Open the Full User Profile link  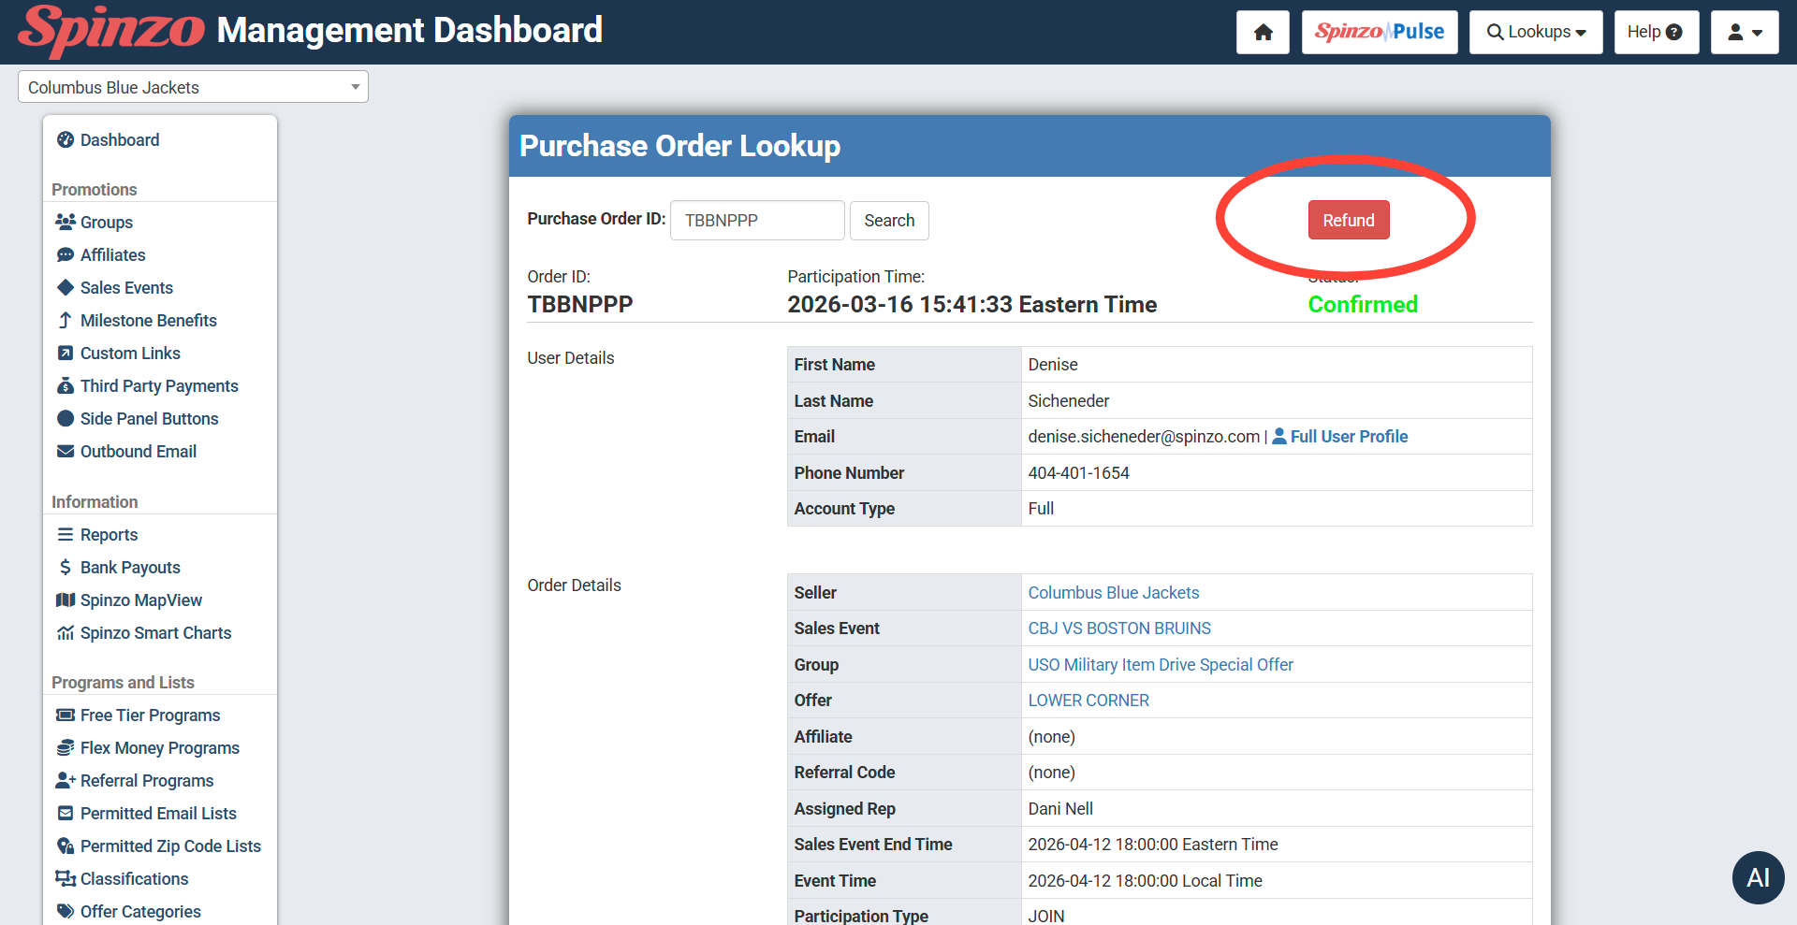(x=1348, y=437)
